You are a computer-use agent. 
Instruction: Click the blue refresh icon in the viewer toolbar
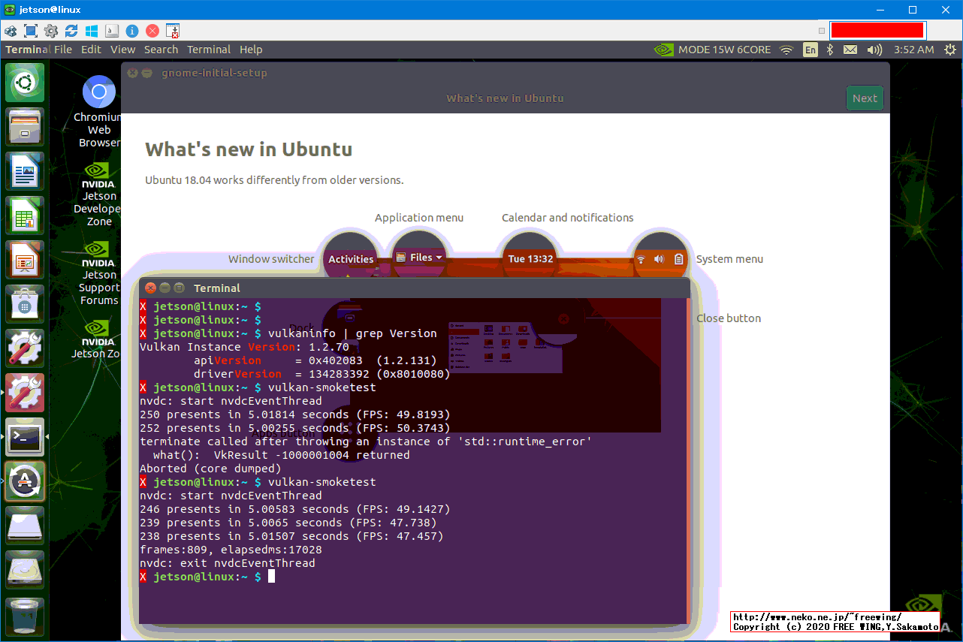pos(71,31)
